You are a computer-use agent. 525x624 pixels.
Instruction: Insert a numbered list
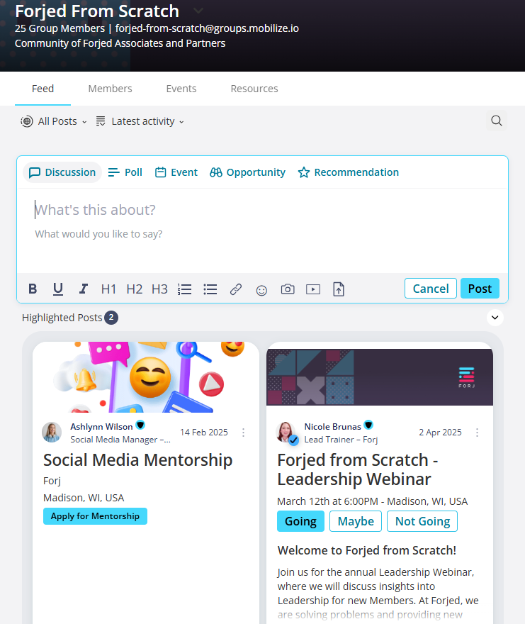click(x=184, y=289)
